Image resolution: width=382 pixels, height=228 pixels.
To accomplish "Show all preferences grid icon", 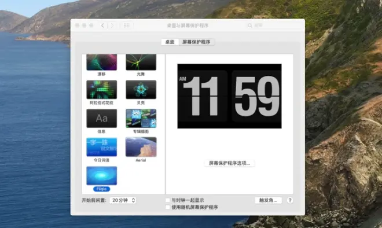I will (x=126, y=25).
